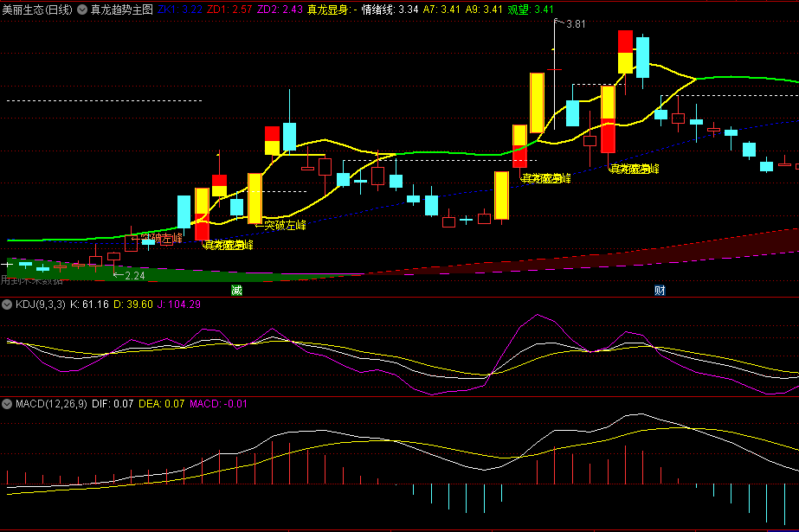Viewport: 799px width, 532px height.
Task: Click the DIF: 0.07 value
Action: tap(113, 404)
